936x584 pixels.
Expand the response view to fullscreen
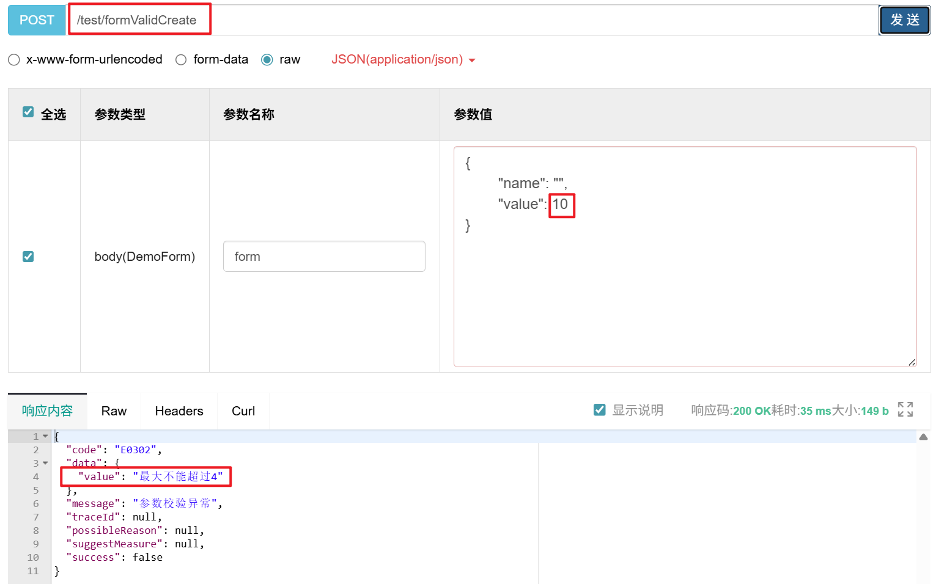905,410
